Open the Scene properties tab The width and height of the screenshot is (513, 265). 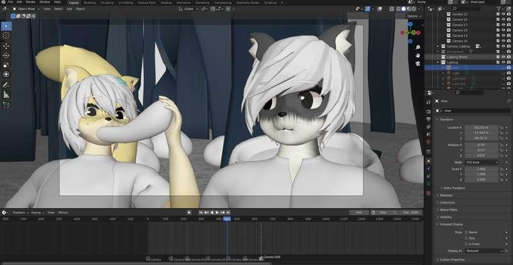click(428, 134)
